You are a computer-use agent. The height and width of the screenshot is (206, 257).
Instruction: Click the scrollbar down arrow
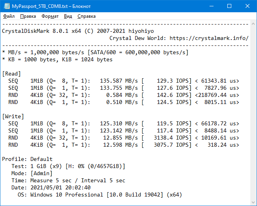pyautogui.click(x=253, y=202)
